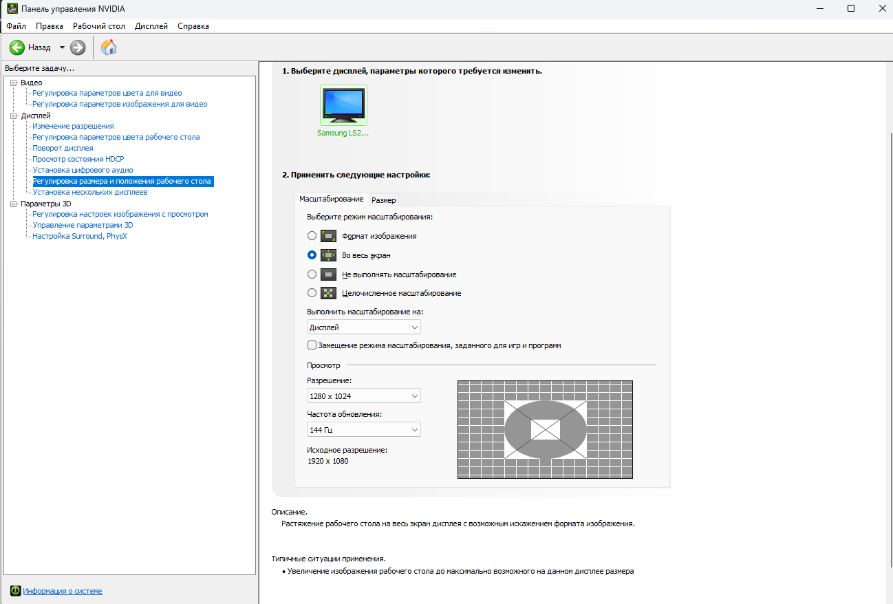Open Установка цифрового аудио task
893x604 pixels.
[x=83, y=170]
